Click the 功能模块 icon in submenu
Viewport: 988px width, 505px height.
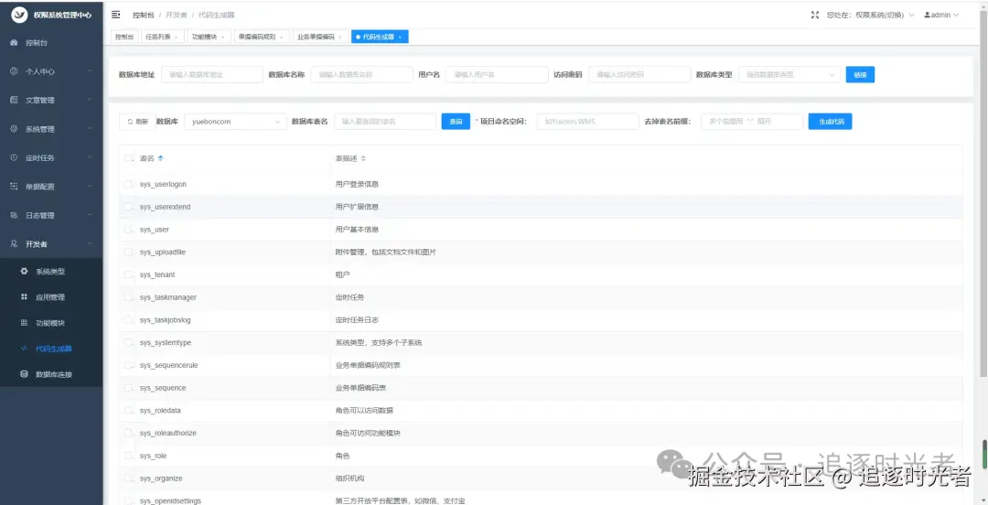24,323
